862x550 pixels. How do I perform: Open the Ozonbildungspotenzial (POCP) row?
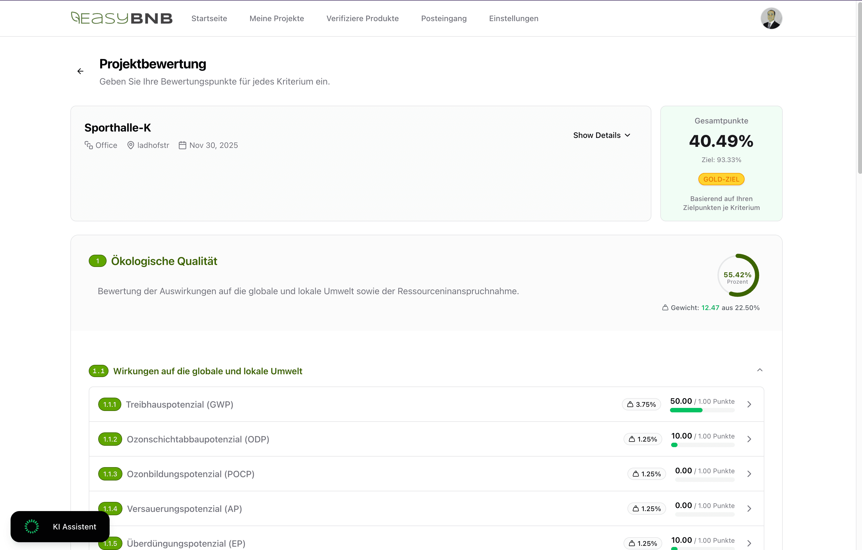click(x=426, y=474)
